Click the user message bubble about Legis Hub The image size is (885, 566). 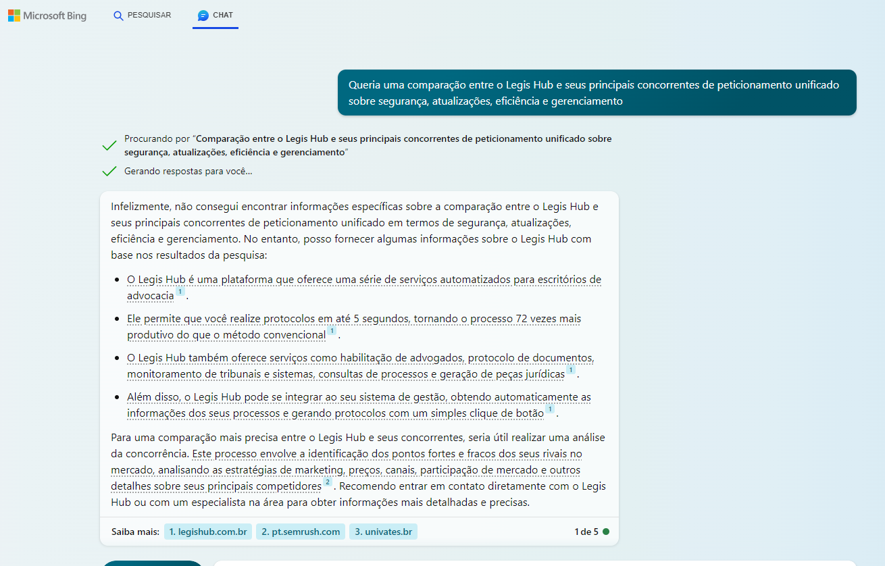(x=597, y=93)
